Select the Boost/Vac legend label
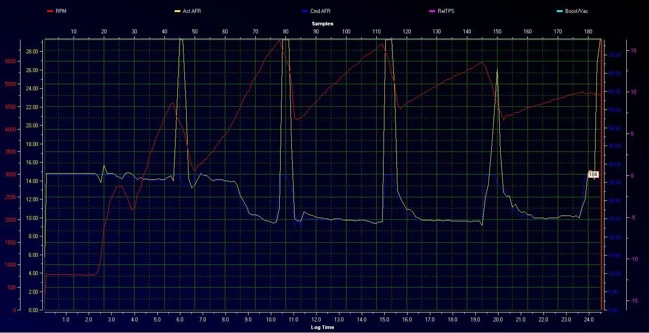Viewport: 649px width, 333px height. [576, 11]
